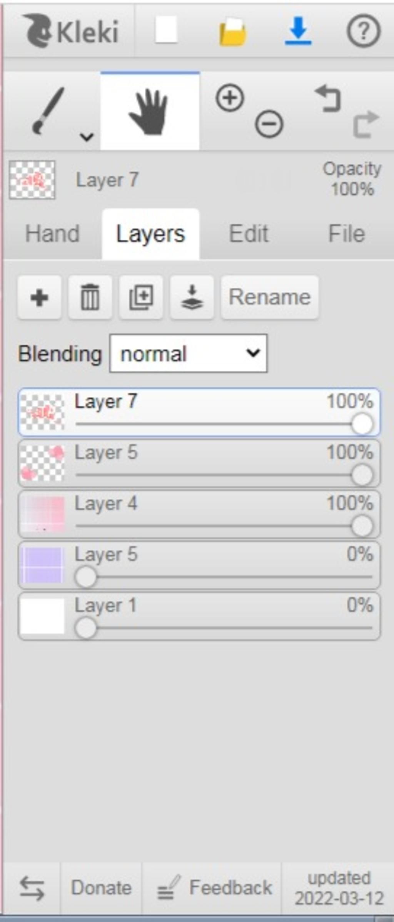Open an image using the folder icon
The height and width of the screenshot is (922, 394).
point(232,32)
